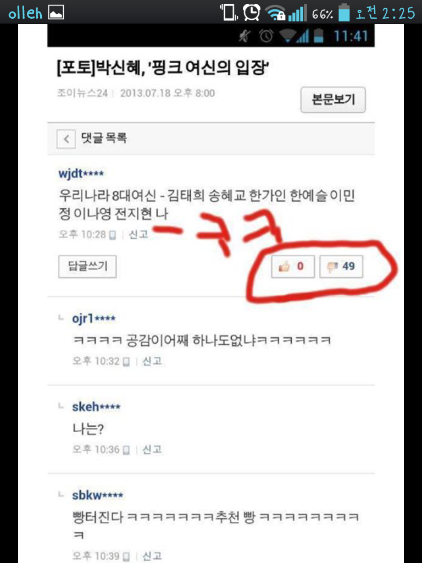Image resolution: width=422 pixels, height=563 pixels.
Task: Report the ojr1**** reply via 신고
Action: click(x=152, y=361)
